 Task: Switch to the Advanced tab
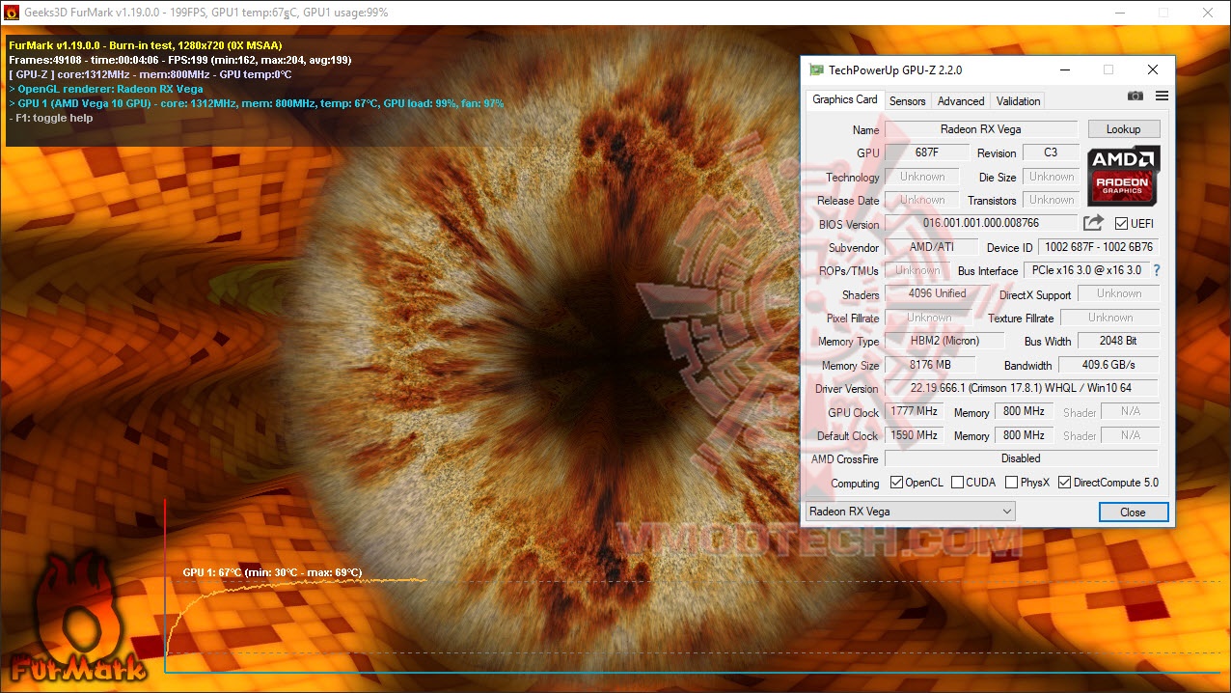tap(961, 101)
